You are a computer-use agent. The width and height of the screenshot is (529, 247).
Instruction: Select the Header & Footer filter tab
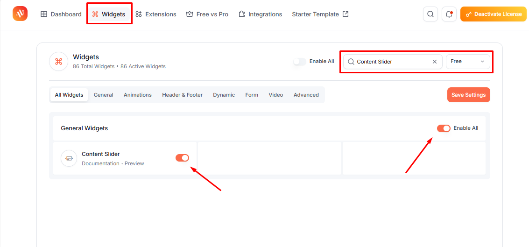coord(183,95)
